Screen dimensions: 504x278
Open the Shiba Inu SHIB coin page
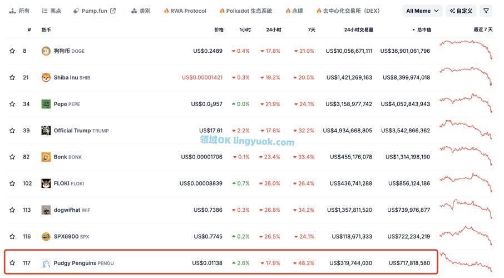click(x=72, y=77)
